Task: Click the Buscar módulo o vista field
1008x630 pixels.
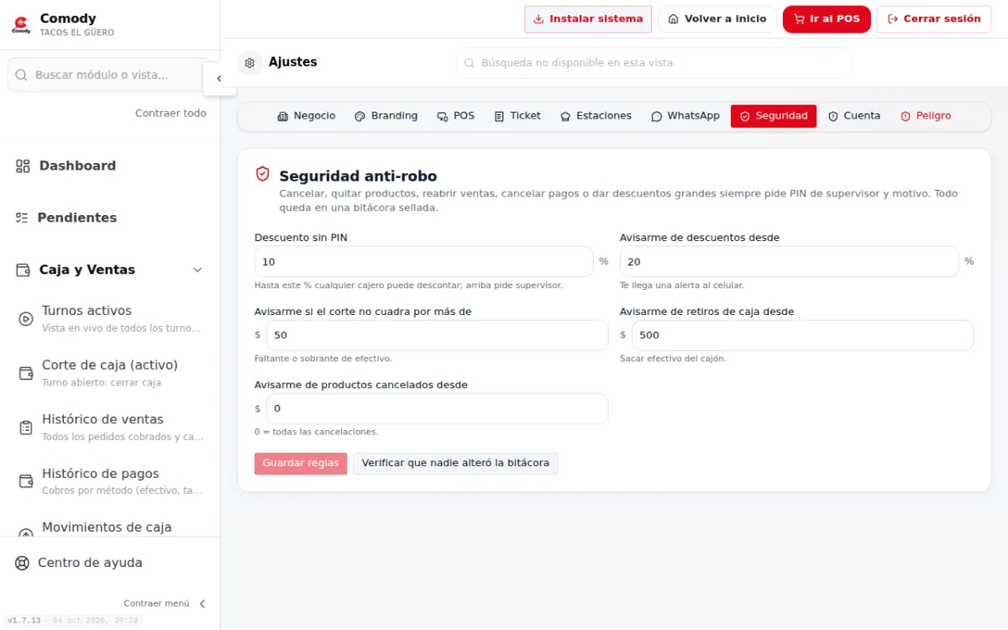Action: pyautogui.click(x=110, y=75)
